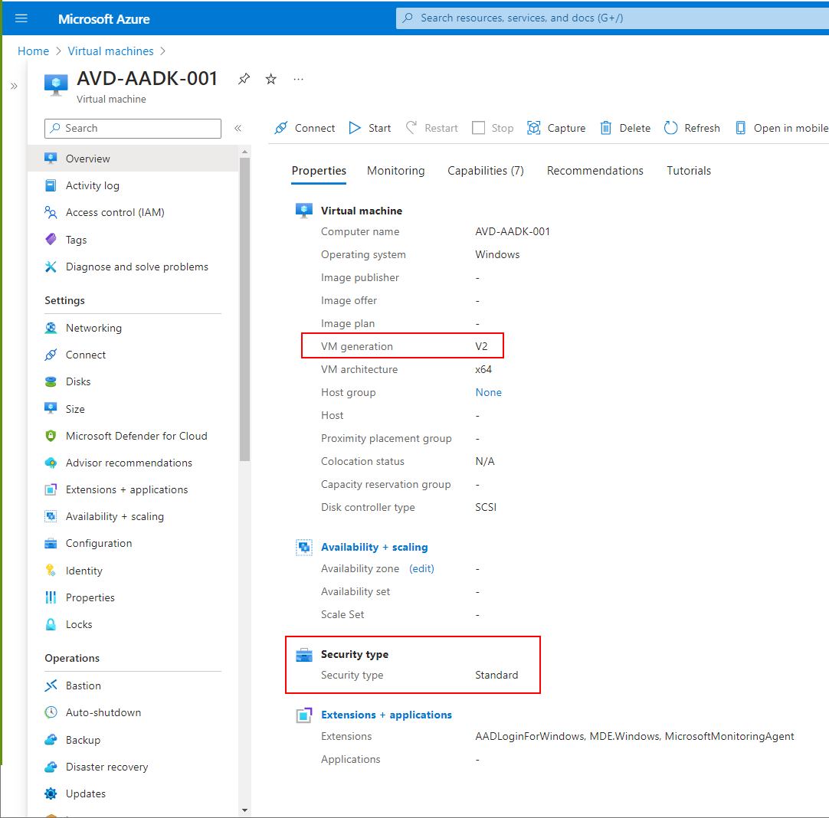Open the more options ellipsis next to title
Viewport: 829px width, 818px height.
click(x=298, y=79)
